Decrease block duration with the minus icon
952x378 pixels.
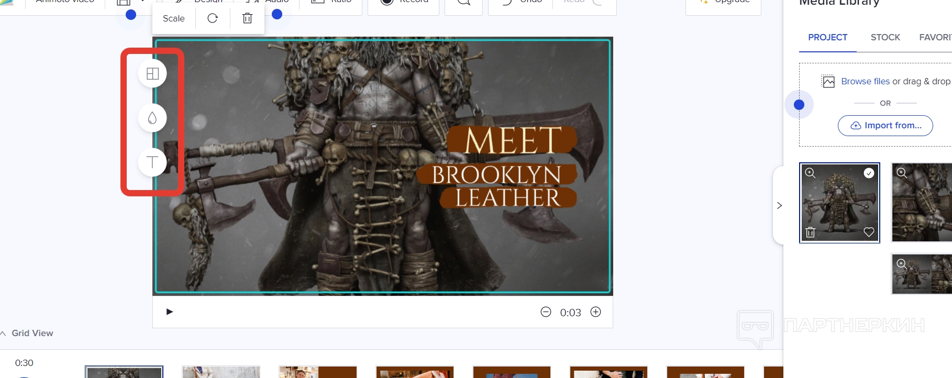pos(546,312)
